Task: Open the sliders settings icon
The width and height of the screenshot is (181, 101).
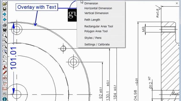Action: tap(5, 94)
